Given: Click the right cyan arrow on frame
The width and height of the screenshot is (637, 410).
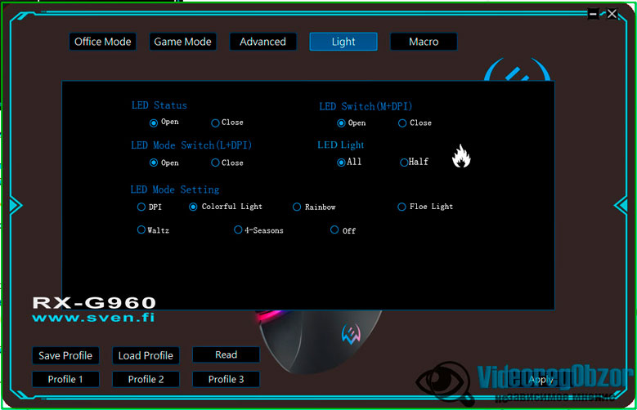Looking at the screenshot, I should click(x=621, y=205).
